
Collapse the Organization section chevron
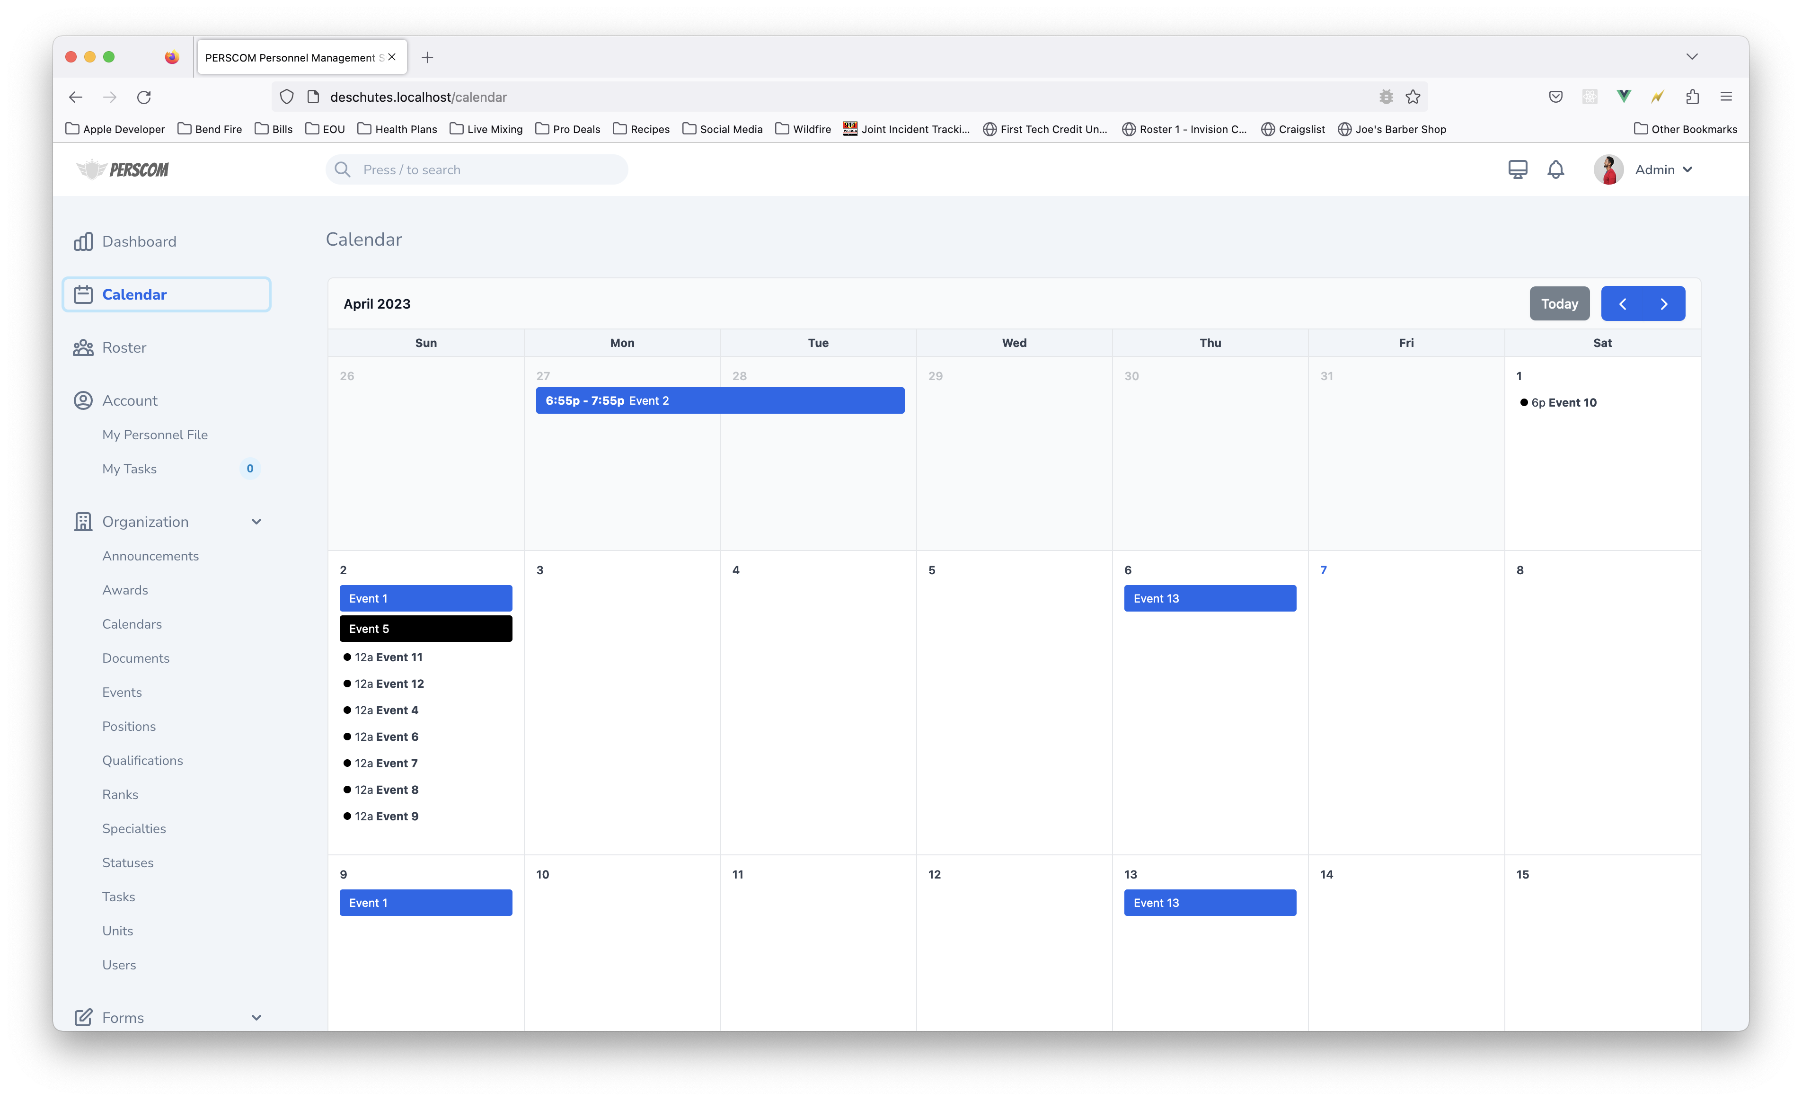point(256,522)
